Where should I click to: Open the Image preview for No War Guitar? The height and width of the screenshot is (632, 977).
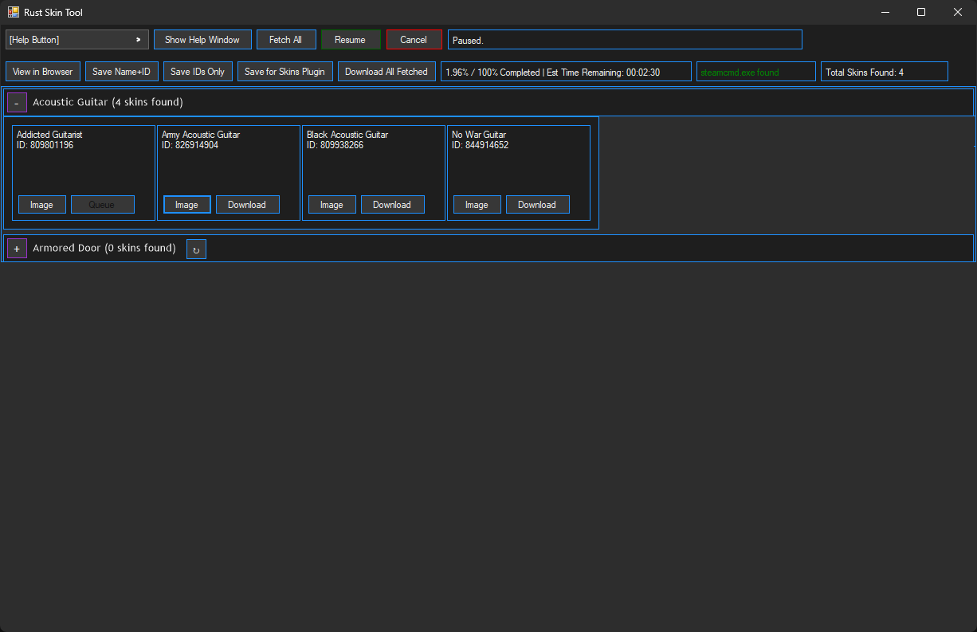[x=477, y=204]
